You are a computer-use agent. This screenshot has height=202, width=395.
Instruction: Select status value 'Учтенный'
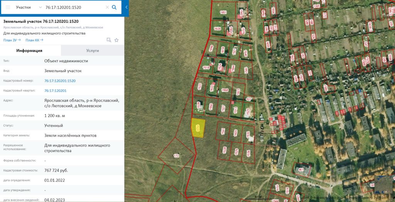point(54,125)
